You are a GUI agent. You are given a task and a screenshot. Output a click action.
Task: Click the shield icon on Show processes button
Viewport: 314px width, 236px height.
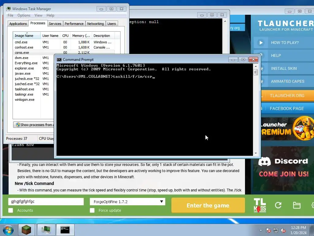pyautogui.click(x=18, y=125)
